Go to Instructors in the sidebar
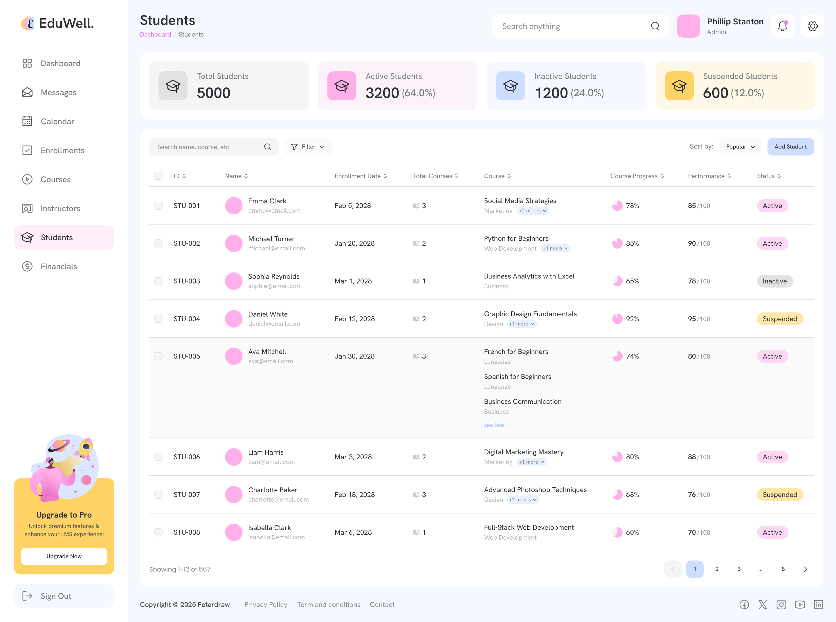Viewport: 836px width, 622px height. click(60, 209)
